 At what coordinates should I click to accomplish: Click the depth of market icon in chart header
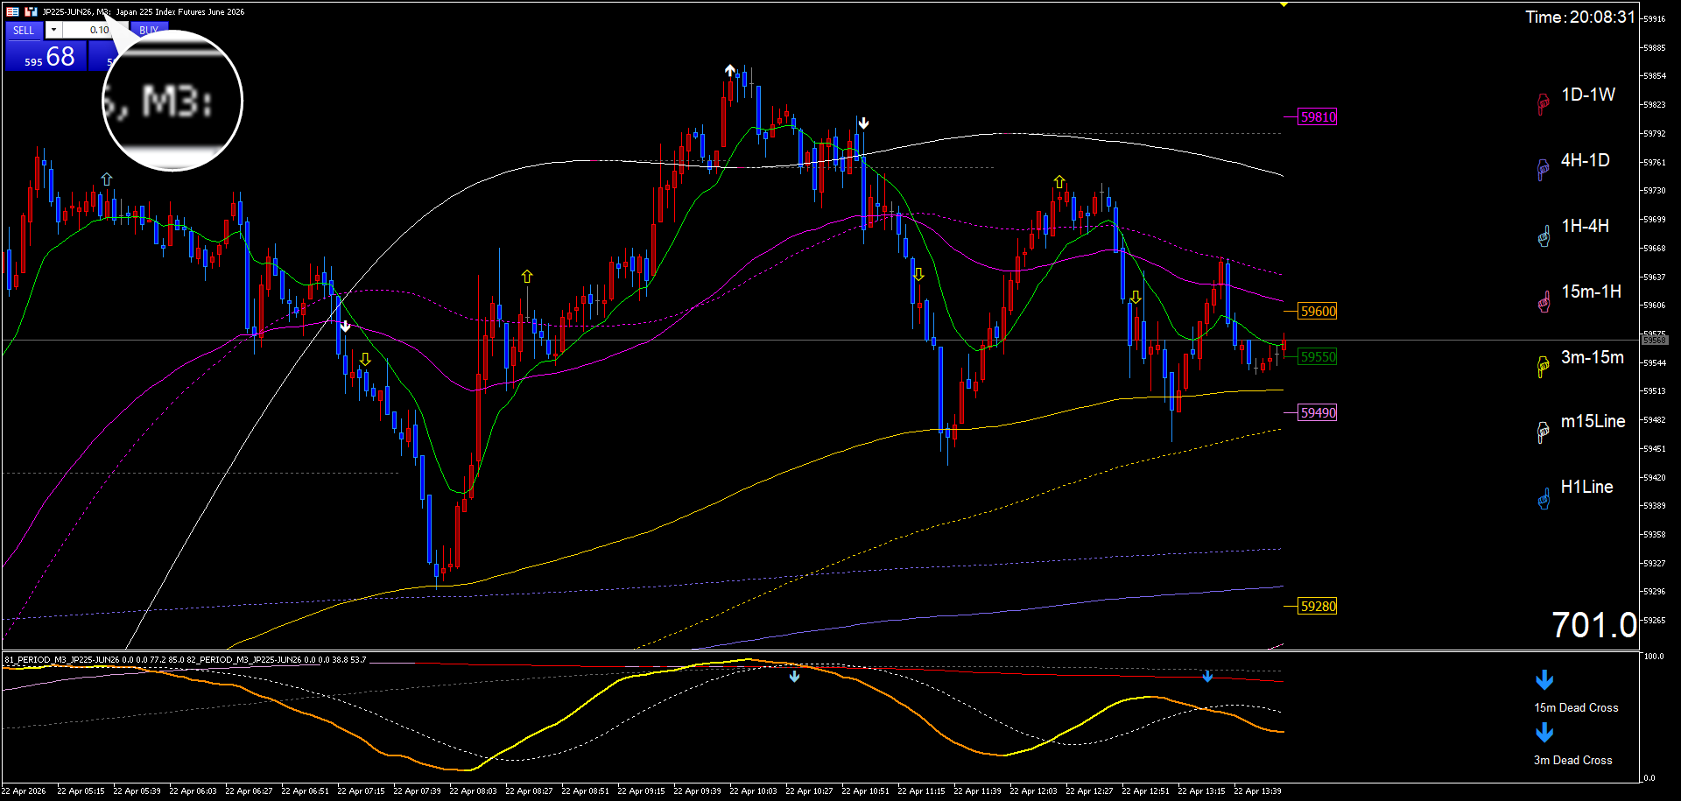point(13,11)
